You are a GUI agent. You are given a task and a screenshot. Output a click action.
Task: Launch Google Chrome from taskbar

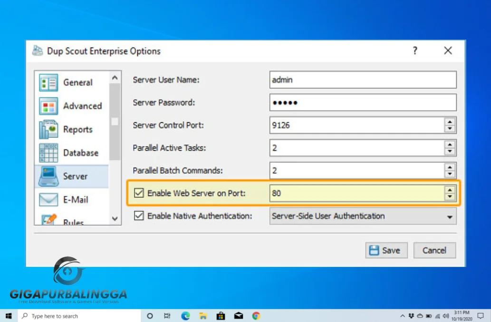(256, 316)
